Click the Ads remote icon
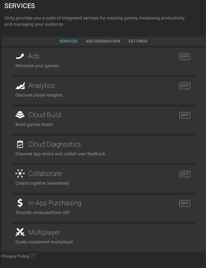The height and width of the screenshot is (268, 206). 20,56
